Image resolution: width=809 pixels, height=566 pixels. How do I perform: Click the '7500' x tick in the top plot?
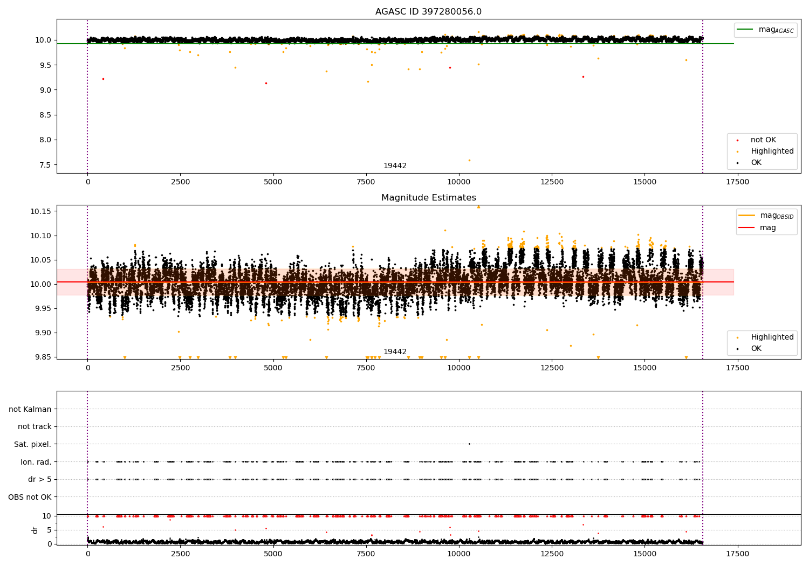[366, 182]
